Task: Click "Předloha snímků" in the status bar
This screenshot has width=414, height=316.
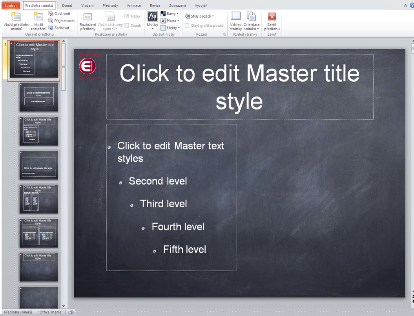Action: click(x=18, y=312)
